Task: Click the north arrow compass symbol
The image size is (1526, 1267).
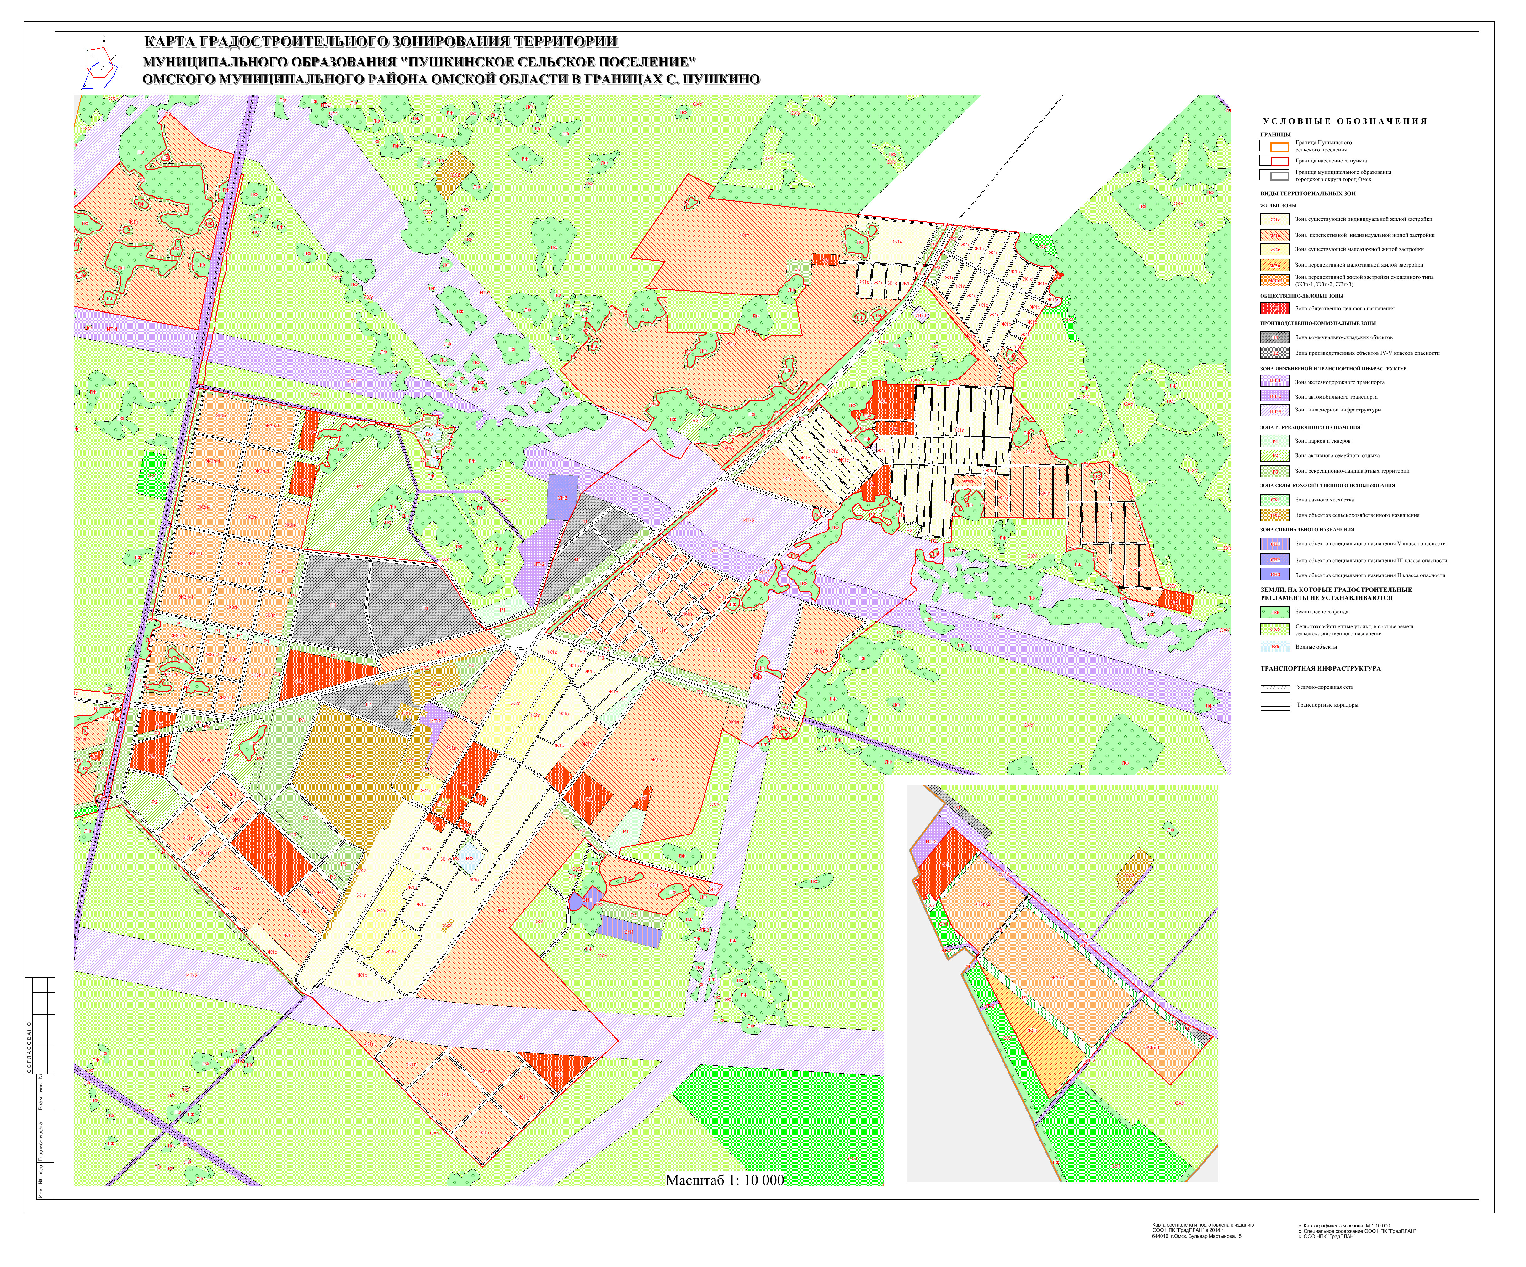Action: pos(100,65)
